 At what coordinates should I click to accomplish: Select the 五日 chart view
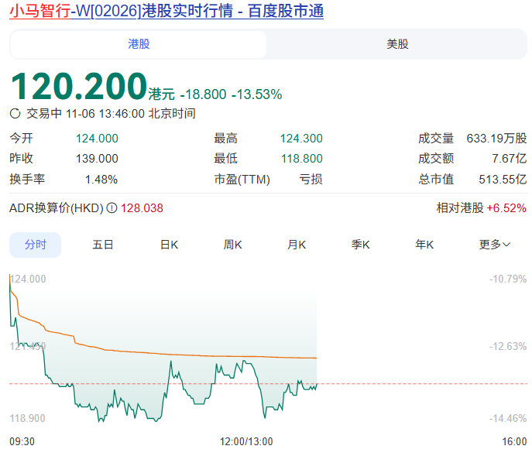[103, 245]
